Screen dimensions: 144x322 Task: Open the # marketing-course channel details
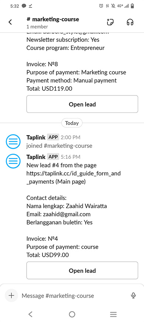click(x=53, y=19)
